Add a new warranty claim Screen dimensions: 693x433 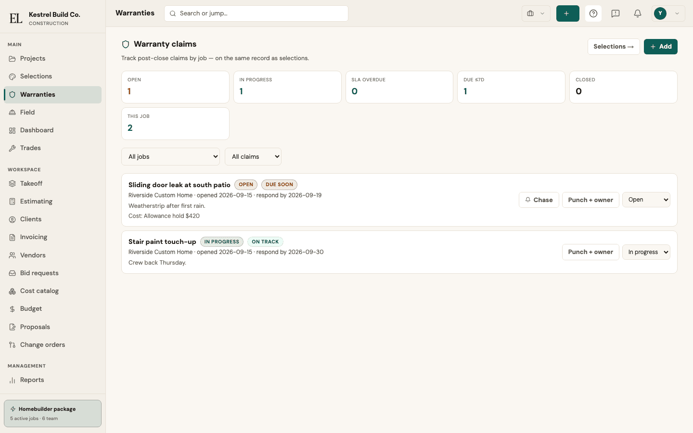click(661, 47)
